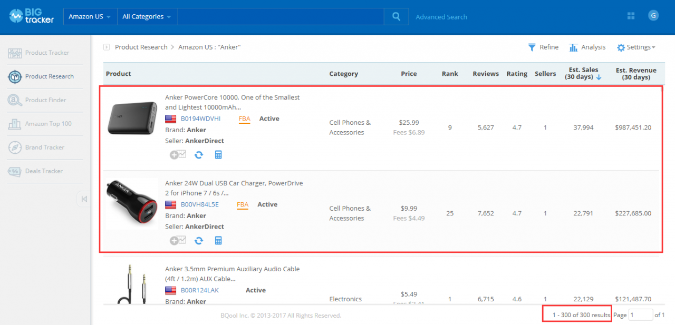The image size is (675, 325).
Task: Click the US flag beside B00VH84L5E
Action: [170, 205]
